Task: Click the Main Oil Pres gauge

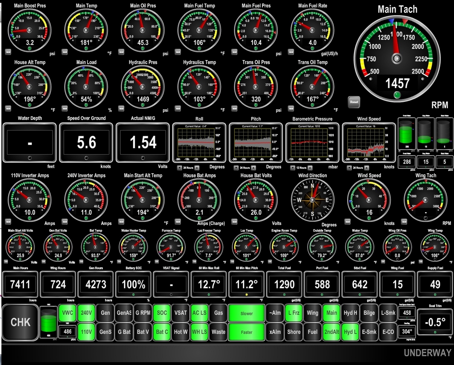Action: click(x=143, y=31)
